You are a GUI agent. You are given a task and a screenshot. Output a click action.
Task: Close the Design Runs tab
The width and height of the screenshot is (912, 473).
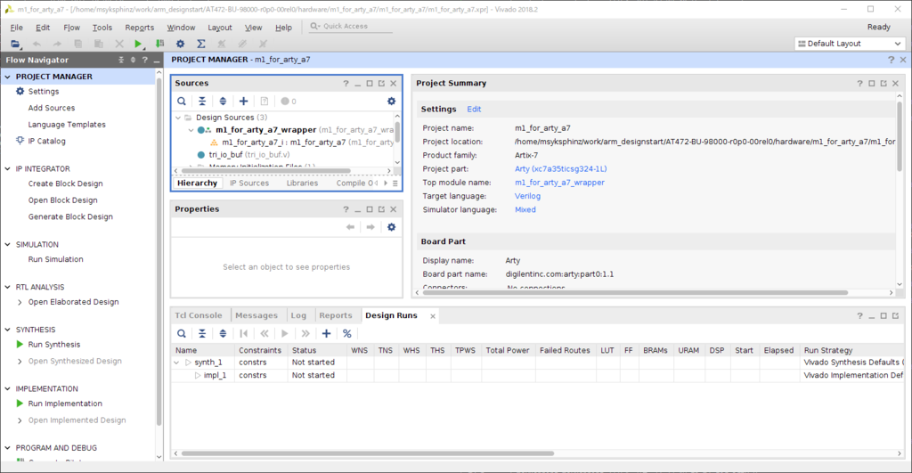[x=433, y=316]
